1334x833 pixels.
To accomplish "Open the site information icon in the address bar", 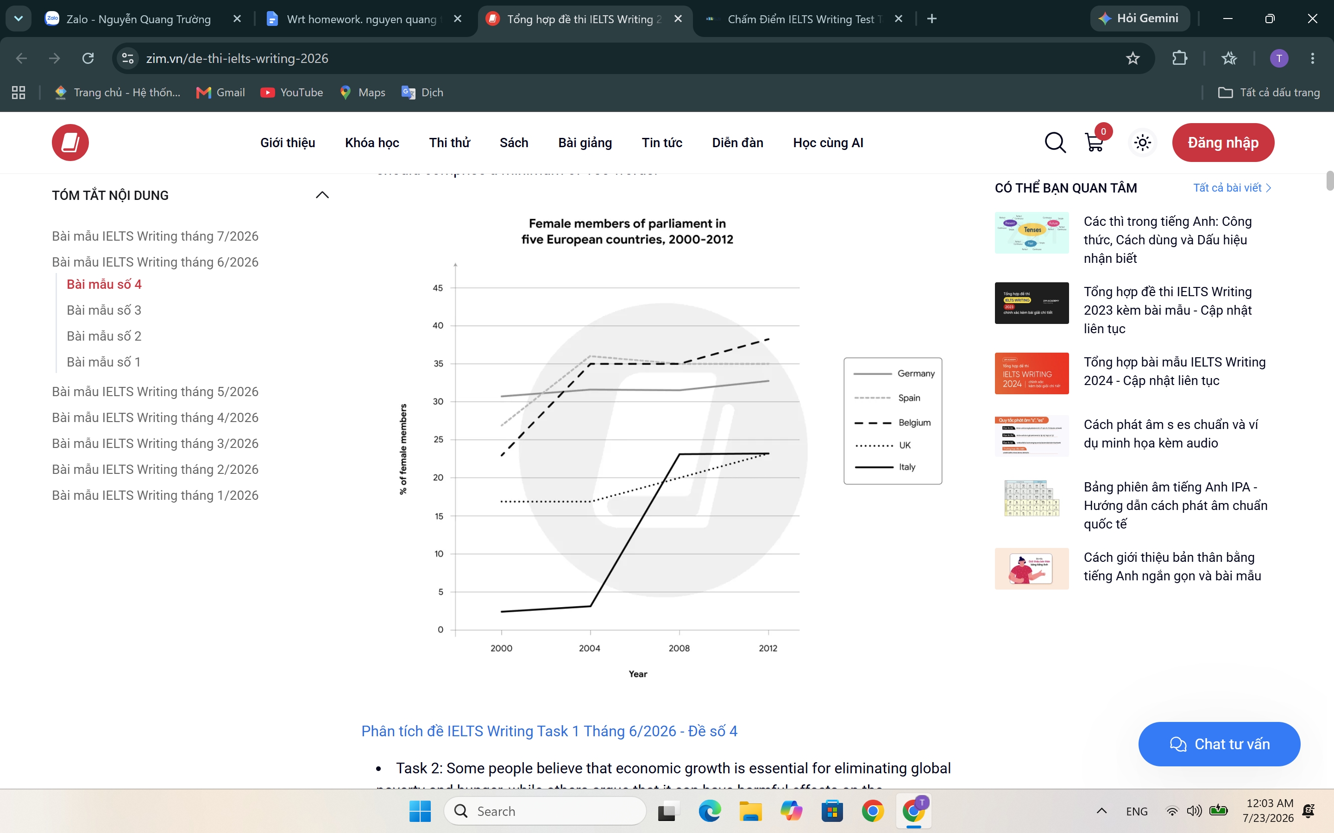I will (x=127, y=58).
